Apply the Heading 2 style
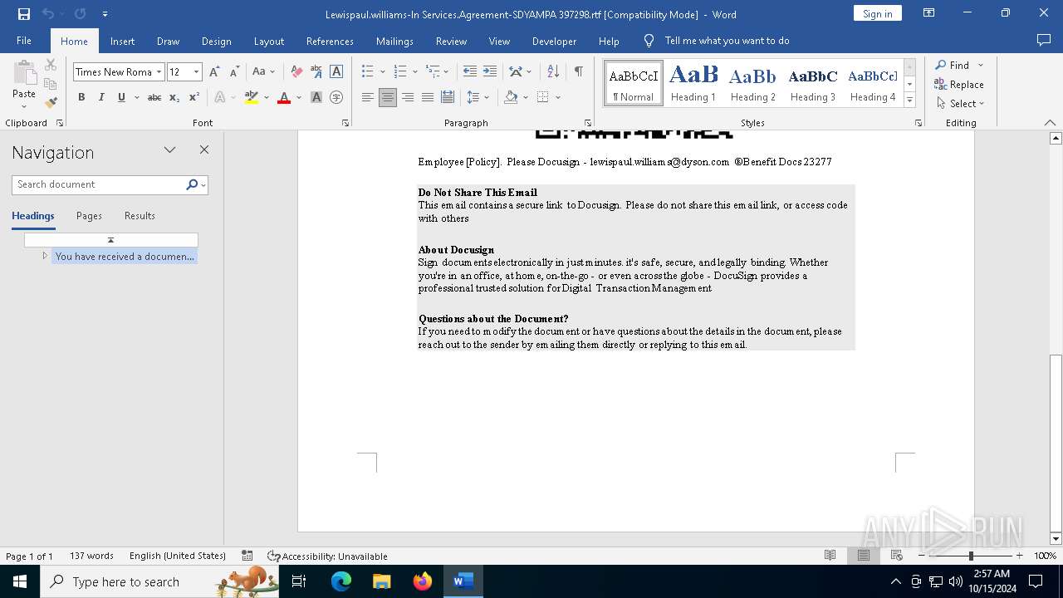The height and width of the screenshot is (598, 1063). [752, 83]
